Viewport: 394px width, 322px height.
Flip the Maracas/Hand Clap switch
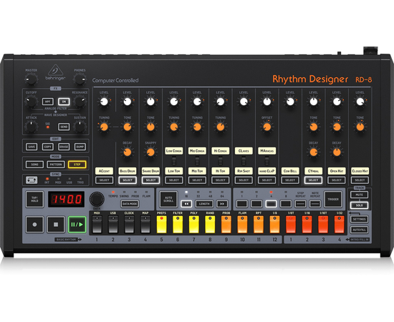267,161
